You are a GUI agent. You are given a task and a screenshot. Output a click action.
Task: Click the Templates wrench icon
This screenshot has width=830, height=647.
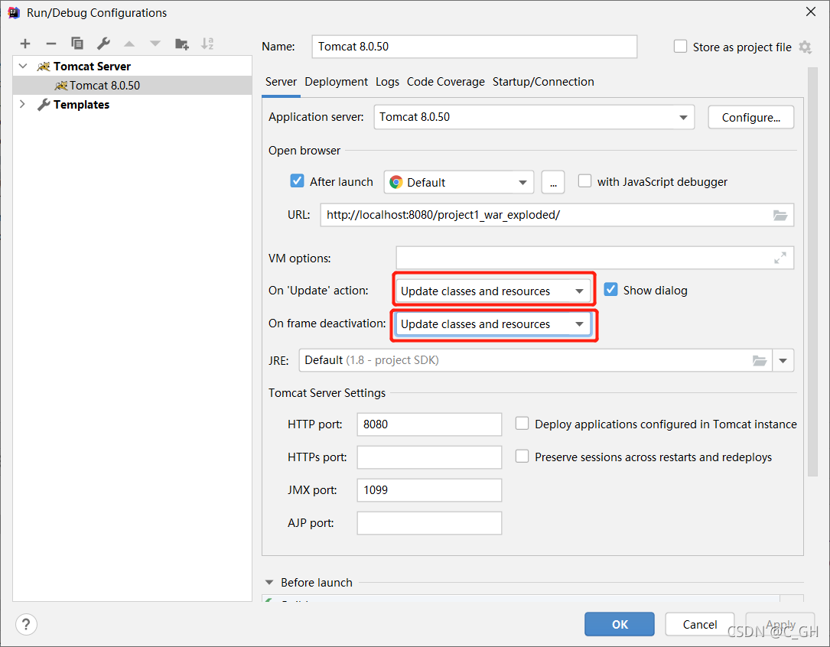coord(44,105)
